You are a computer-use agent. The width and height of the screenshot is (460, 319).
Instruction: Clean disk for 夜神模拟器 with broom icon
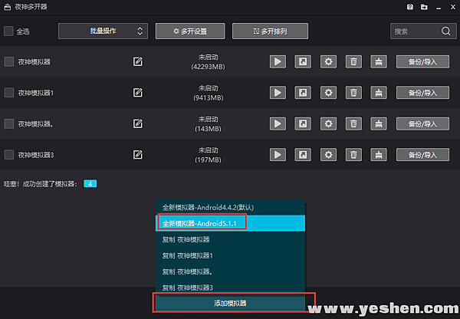[379, 61]
